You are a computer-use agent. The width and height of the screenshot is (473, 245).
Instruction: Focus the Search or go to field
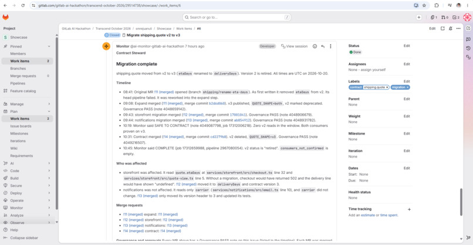pos(237,18)
